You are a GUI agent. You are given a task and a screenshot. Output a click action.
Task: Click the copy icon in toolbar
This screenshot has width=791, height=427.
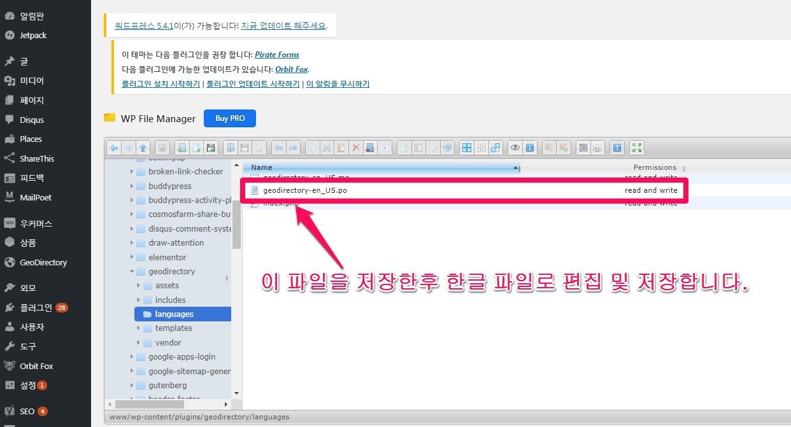coord(313,148)
